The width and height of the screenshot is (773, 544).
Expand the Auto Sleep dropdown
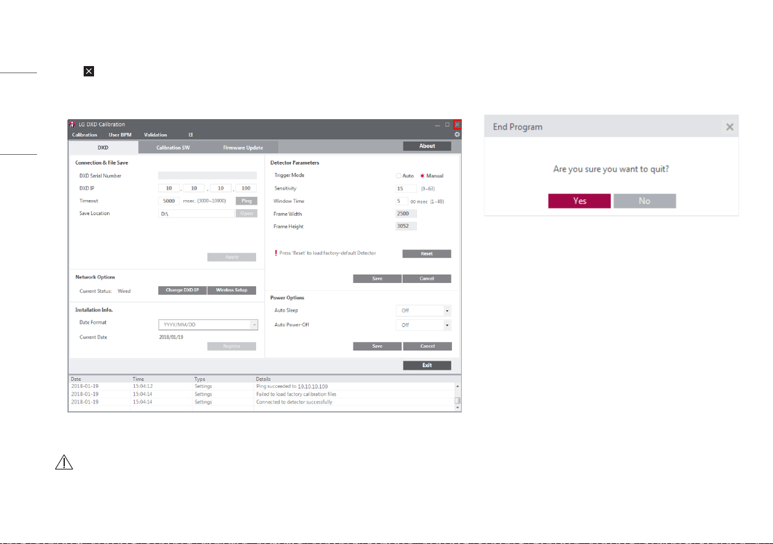click(447, 311)
